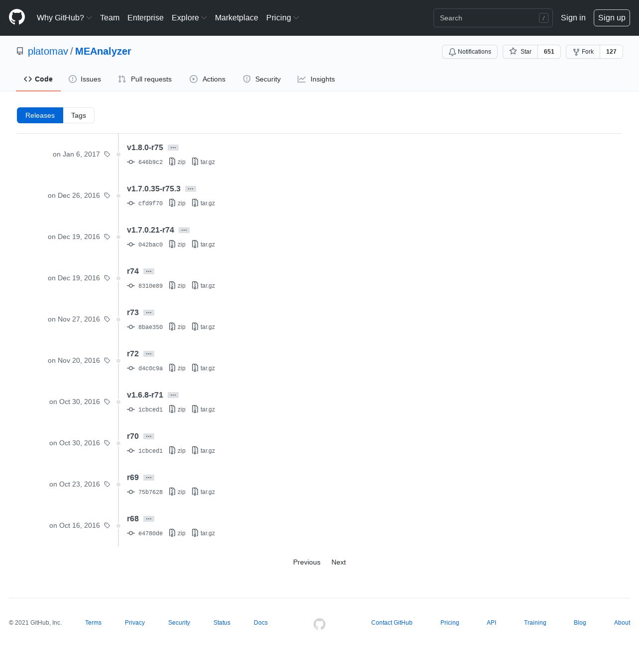The width and height of the screenshot is (639, 655).
Task: Download tar.gz for r70
Action: 204,451
